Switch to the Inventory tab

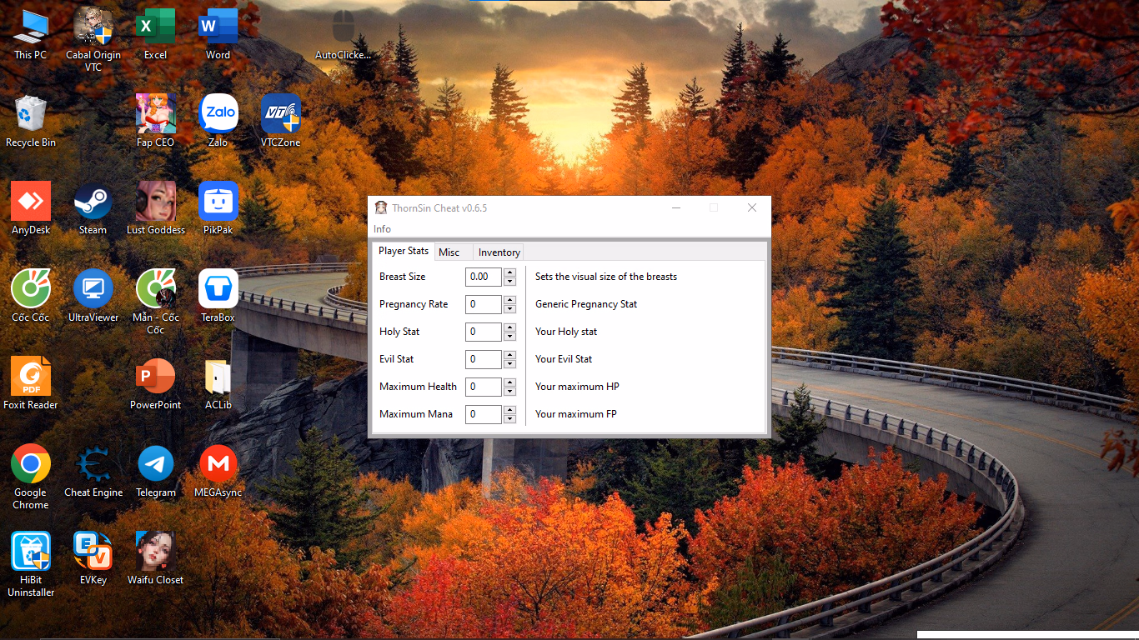[x=499, y=252]
